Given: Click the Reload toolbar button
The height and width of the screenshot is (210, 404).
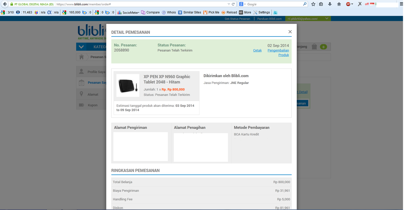Looking at the screenshot, I should point(229,12).
